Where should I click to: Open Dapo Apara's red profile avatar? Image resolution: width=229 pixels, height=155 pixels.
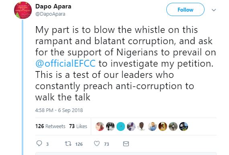(23, 10)
